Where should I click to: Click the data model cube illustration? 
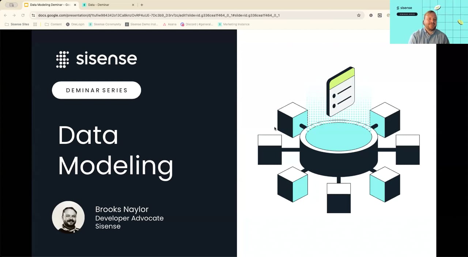(339, 140)
